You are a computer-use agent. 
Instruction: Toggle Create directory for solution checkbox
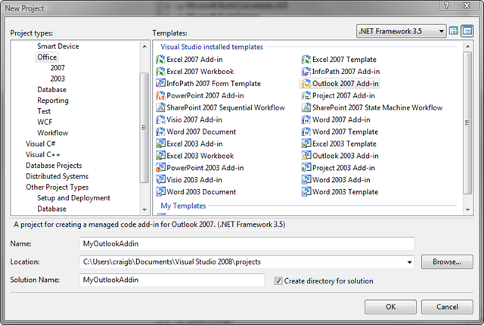[x=278, y=280]
